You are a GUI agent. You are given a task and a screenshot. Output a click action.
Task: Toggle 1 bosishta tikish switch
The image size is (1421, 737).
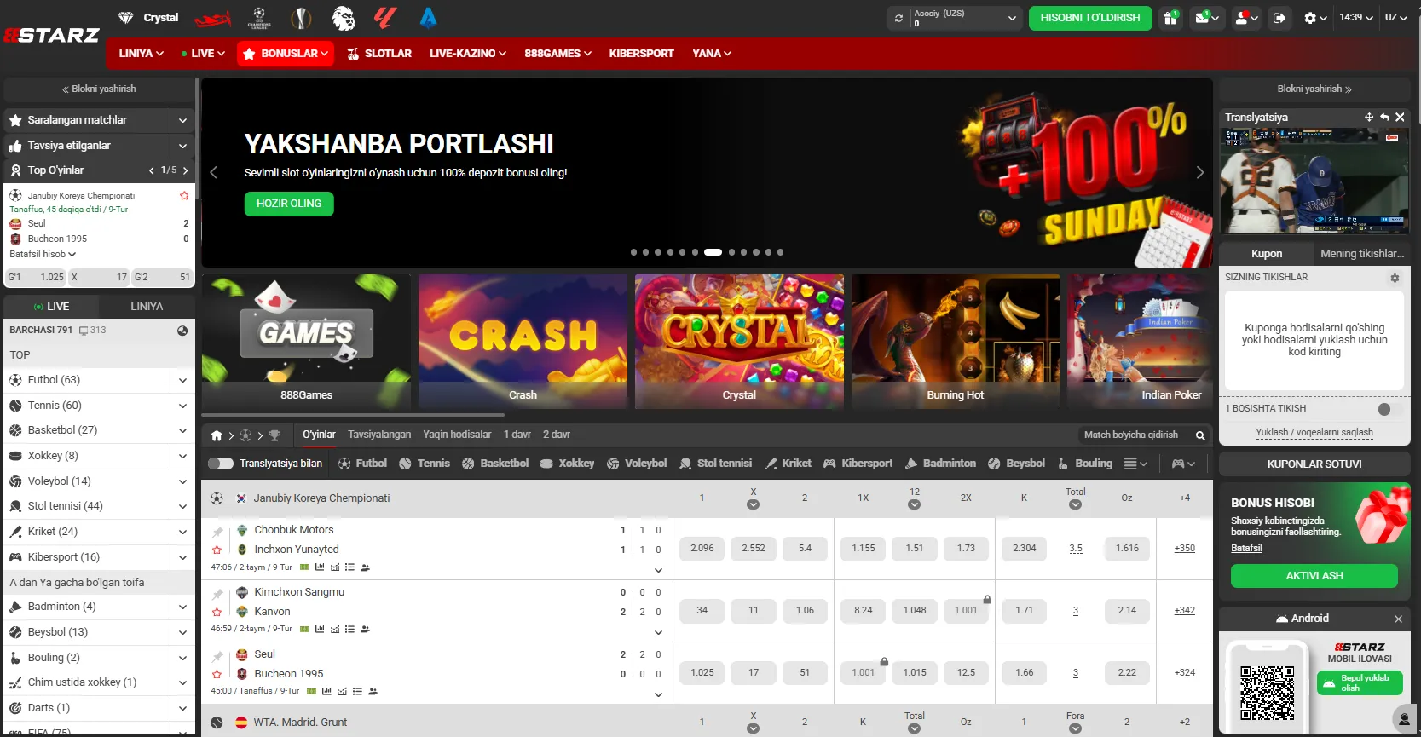pos(1389,409)
